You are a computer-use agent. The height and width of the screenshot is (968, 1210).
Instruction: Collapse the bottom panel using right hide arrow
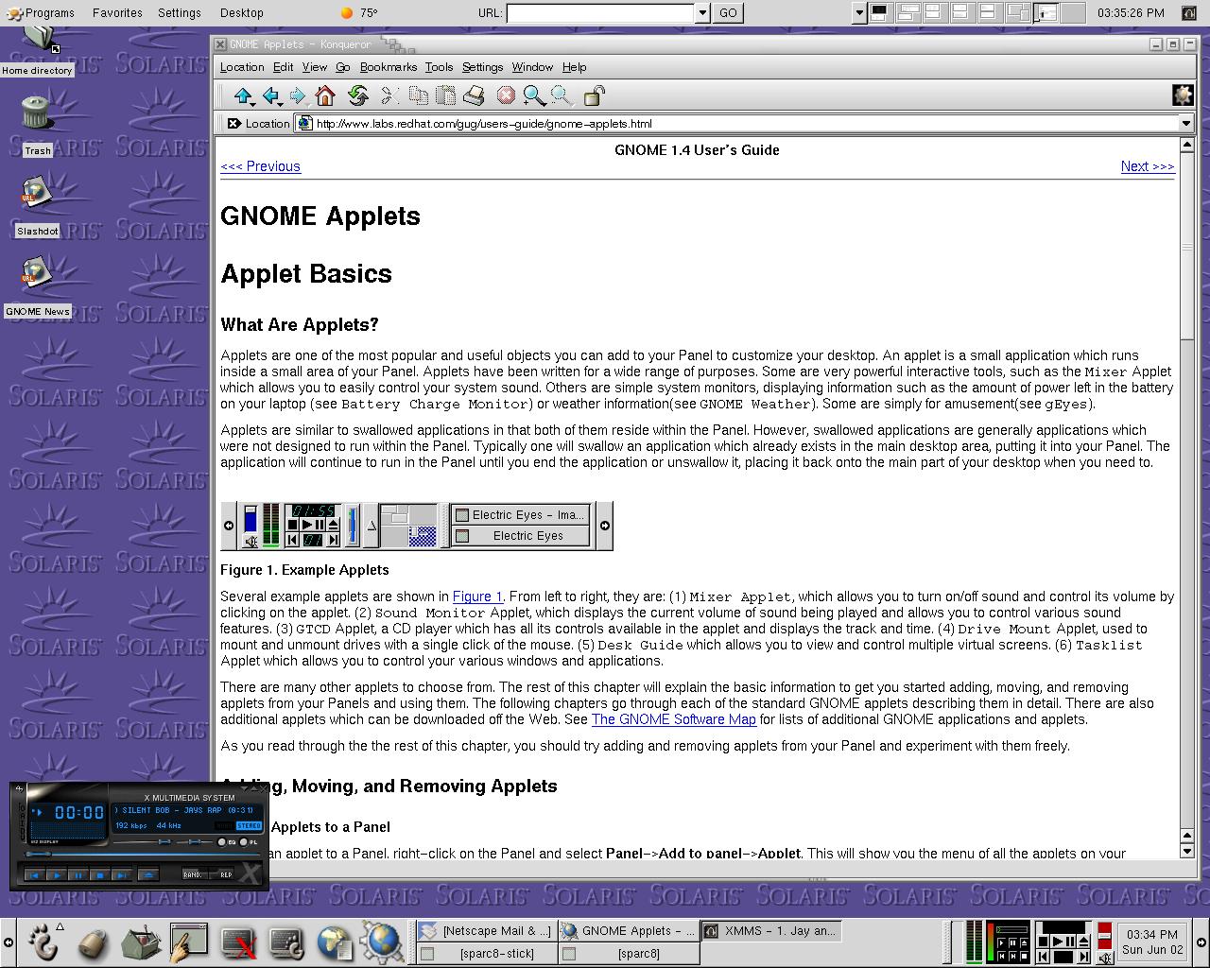(1201, 942)
